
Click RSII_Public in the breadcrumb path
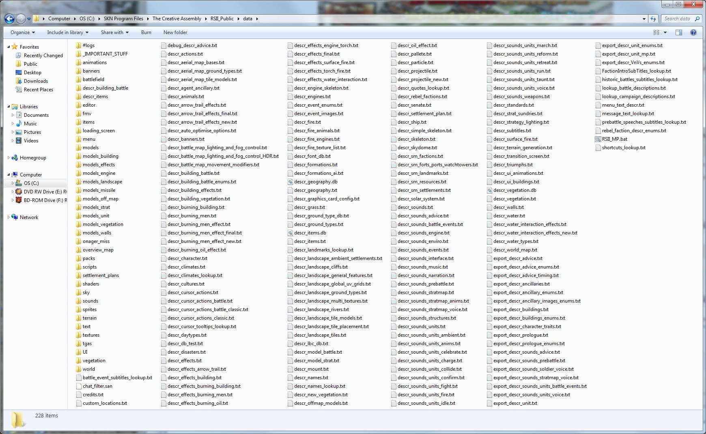point(222,19)
